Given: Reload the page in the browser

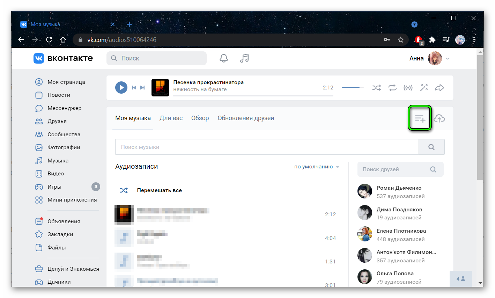Looking at the screenshot, I should pyautogui.click(x=49, y=39).
